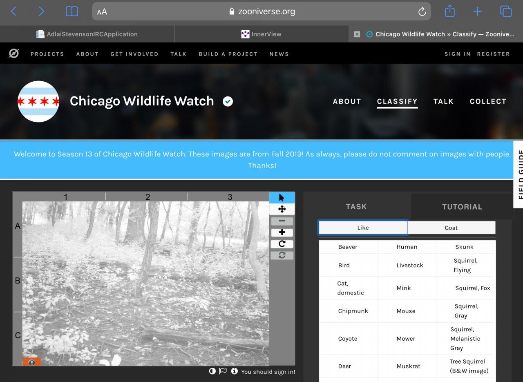
Task: Click the camera trap subject image
Action: tap(145, 283)
